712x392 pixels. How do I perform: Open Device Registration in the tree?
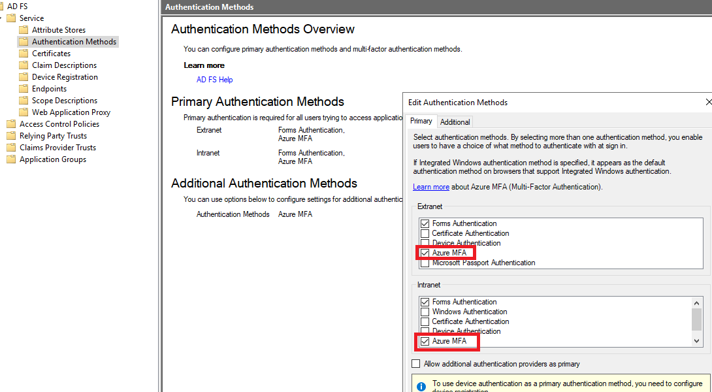(65, 77)
